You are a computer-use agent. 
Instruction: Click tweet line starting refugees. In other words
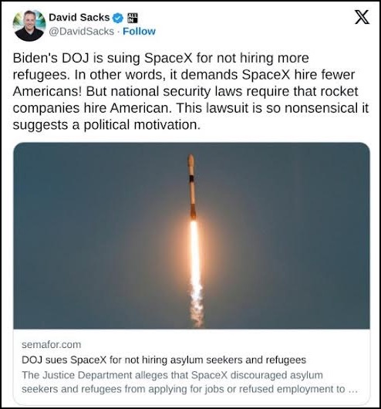184,75
